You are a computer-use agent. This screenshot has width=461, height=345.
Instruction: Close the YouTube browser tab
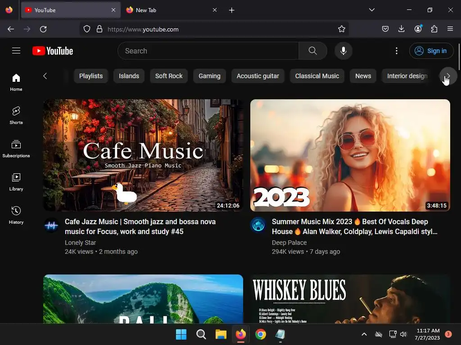click(113, 10)
